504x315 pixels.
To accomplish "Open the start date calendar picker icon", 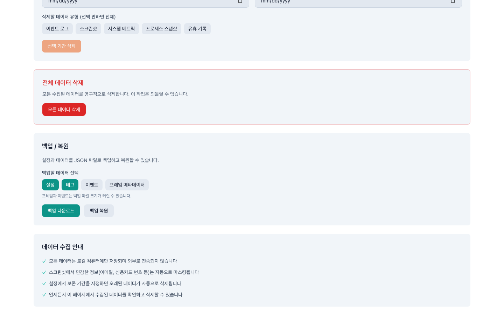I will [x=240, y=1].
